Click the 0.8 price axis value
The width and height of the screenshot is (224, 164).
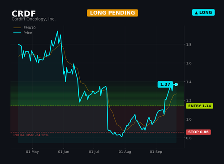tap(189, 138)
